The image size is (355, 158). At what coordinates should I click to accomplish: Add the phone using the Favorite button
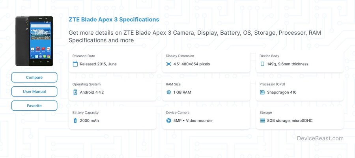[34, 106]
